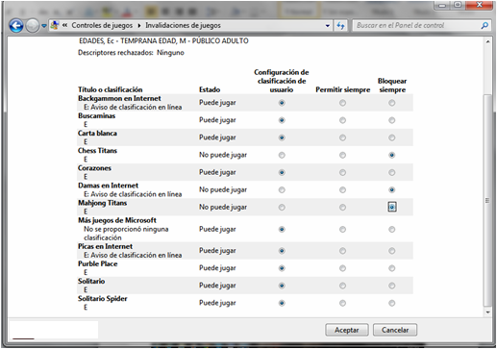Discard changes with Cancelar button

click(x=395, y=330)
